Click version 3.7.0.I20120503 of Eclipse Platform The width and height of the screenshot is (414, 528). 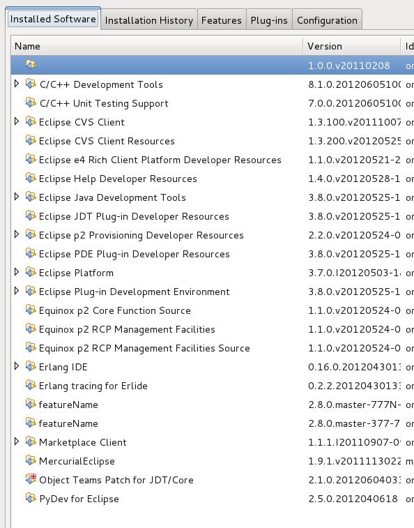pos(355,273)
